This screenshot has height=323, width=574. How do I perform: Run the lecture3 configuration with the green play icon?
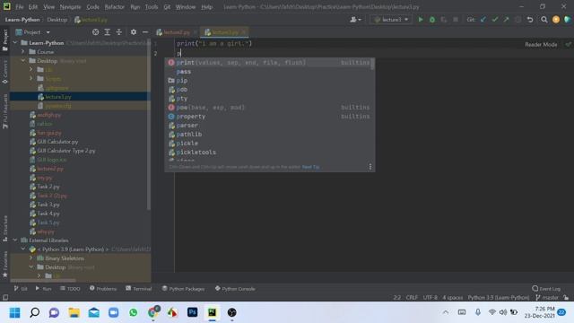click(x=421, y=20)
